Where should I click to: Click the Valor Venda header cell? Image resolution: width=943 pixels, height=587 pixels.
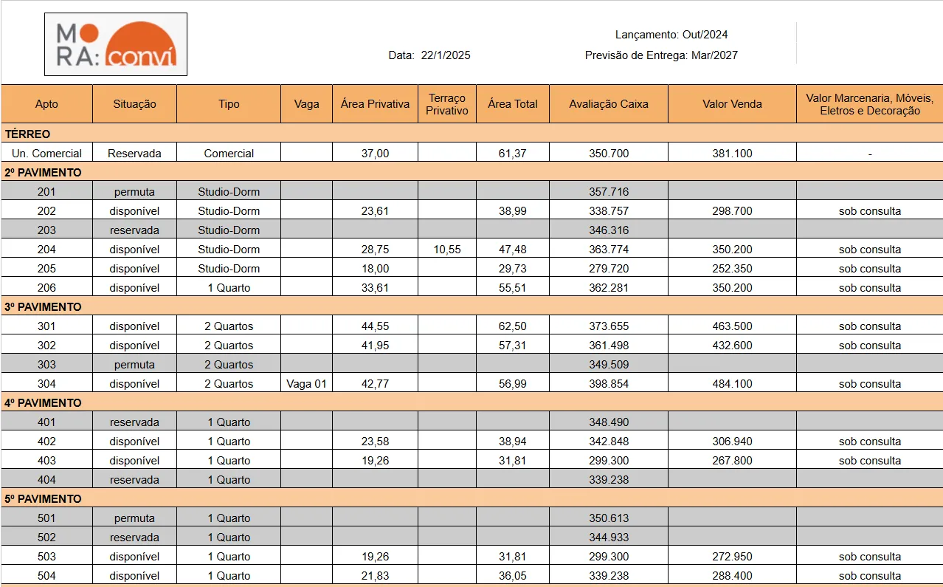coord(732,104)
